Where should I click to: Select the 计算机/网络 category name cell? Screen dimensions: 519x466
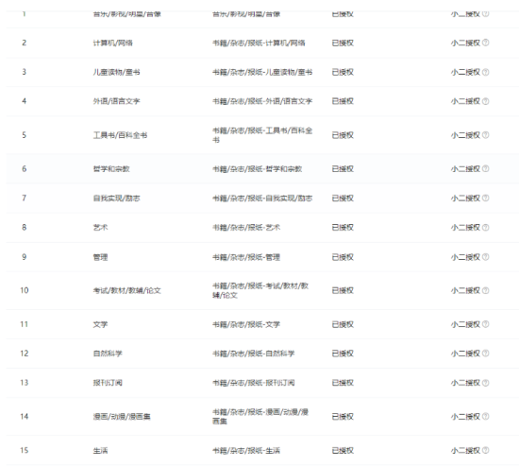pos(113,43)
